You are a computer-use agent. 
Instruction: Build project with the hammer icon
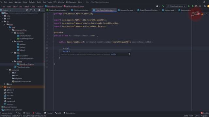pyautogui.click(x=163, y=6)
